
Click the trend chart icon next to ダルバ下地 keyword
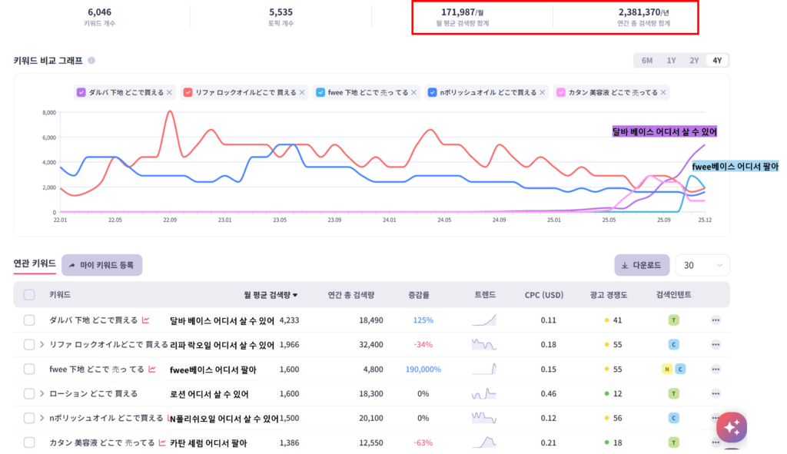147,320
